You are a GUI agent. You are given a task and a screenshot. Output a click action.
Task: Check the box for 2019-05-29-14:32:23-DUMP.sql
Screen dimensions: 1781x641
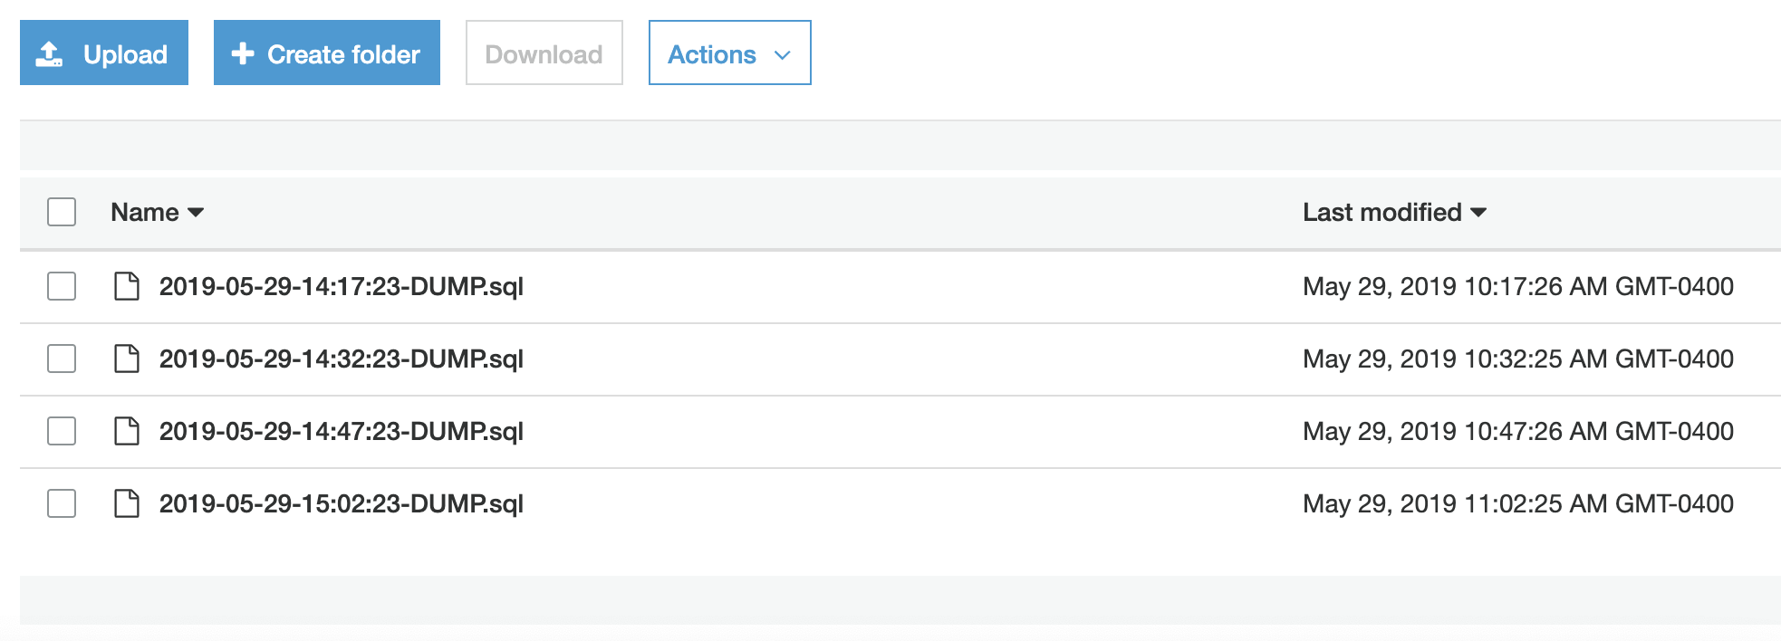tap(62, 359)
